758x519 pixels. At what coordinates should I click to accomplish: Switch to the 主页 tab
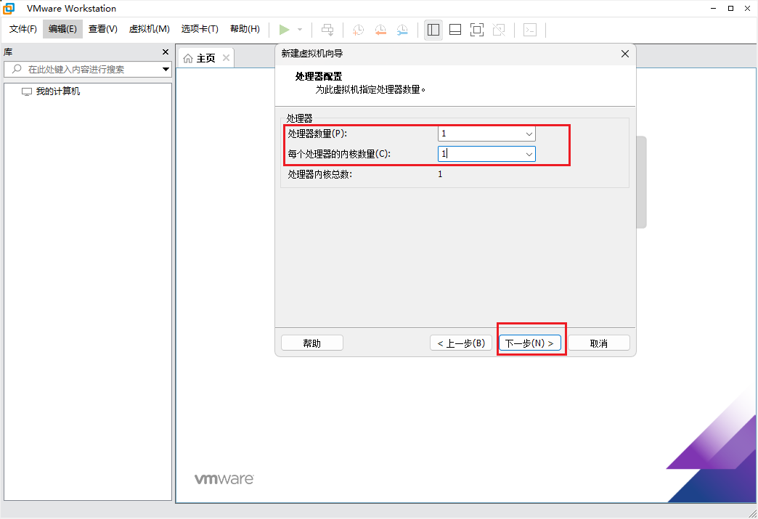(x=205, y=59)
